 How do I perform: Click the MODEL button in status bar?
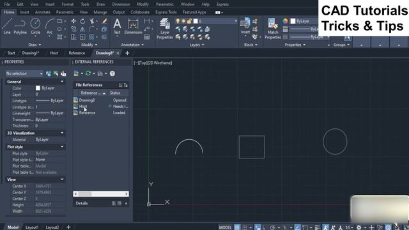(225, 227)
